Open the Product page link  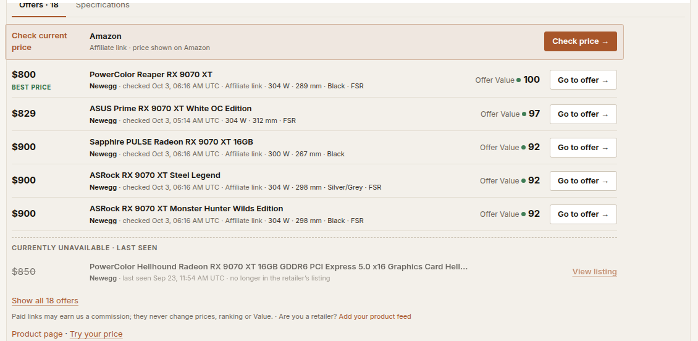click(x=37, y=334)
